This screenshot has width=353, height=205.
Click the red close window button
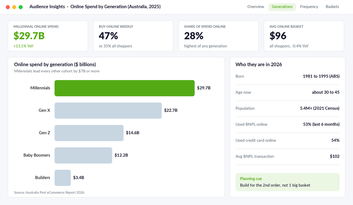pyautogui.click(x=8, y=7)
